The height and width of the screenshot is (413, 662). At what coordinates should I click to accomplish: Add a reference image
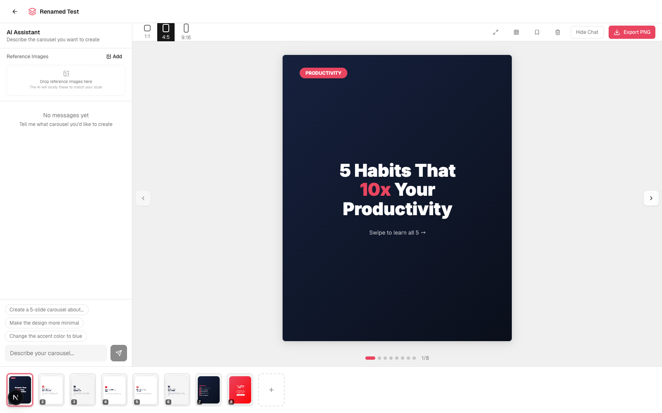114,57
